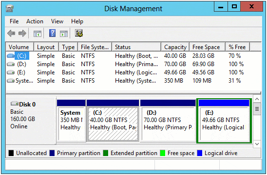The image size is (267, 175).
Task: Click the drive icon for volume (D:)
Action: 11,64
